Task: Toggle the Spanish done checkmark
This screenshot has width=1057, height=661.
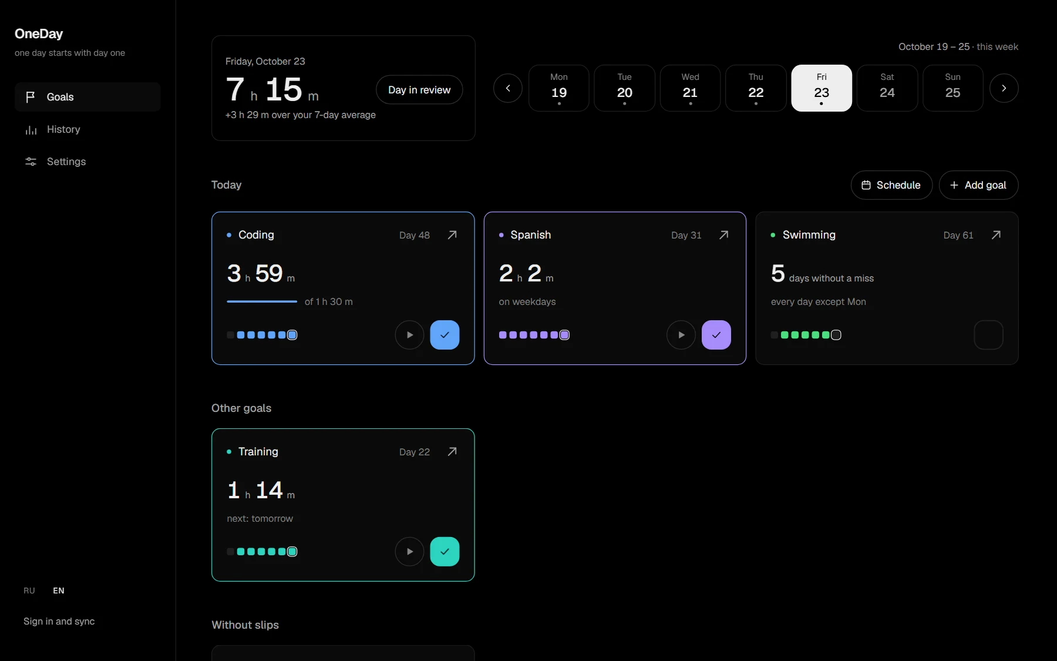Action: (x=716, y=335)
